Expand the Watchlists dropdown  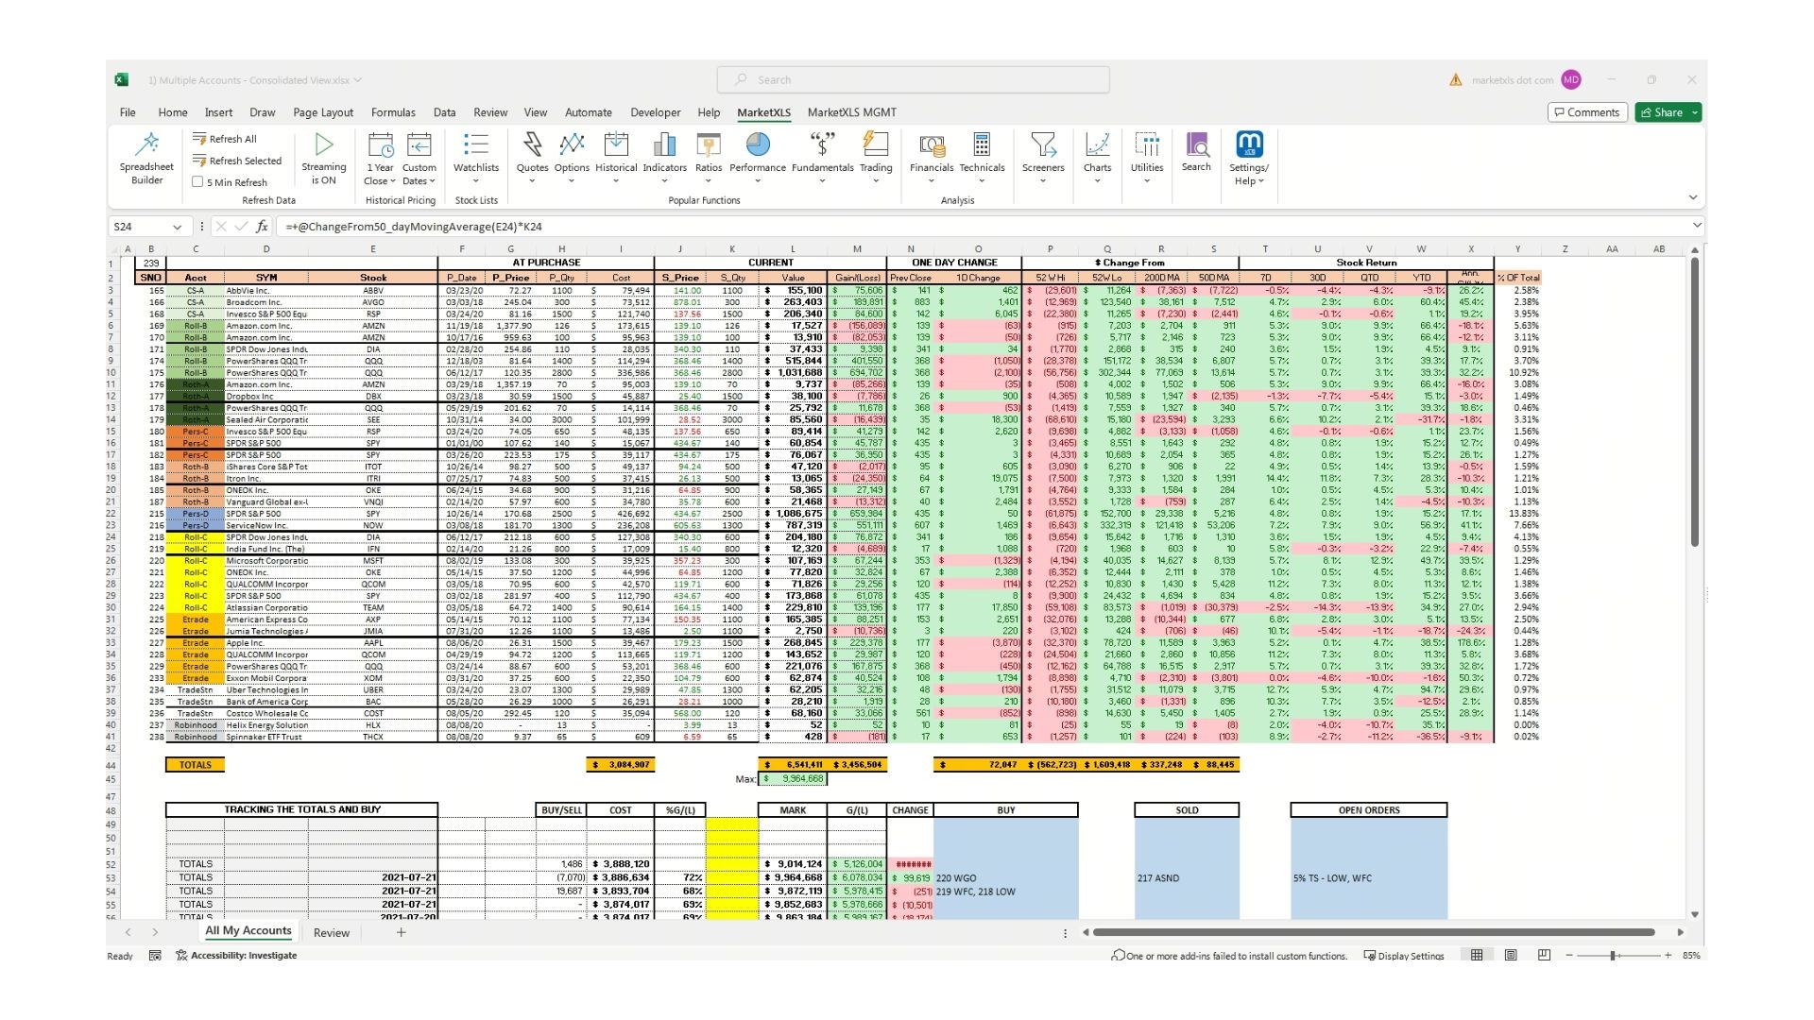click(x=476, y=180)
